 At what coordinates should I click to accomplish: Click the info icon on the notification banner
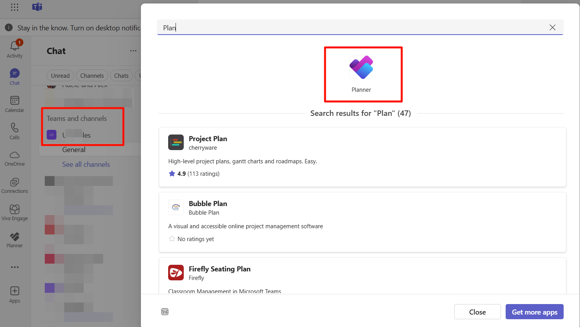click(x=9, y=28)
